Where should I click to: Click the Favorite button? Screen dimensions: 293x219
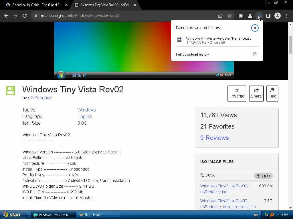point(237,94)
